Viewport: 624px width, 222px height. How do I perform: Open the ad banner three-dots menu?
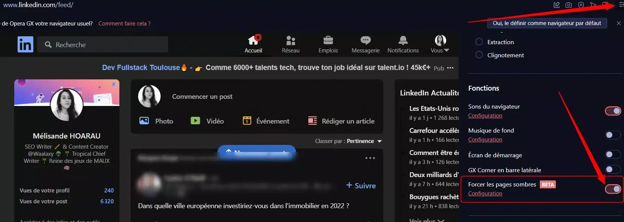pyautogui.click(x=450, y=68)
